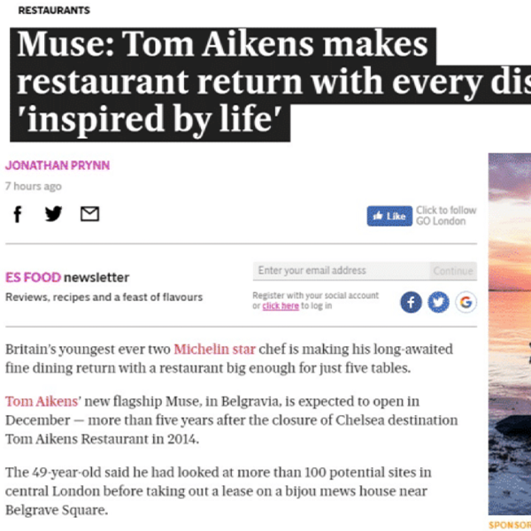Click the '7 hours ago' timestamp
The height and width of the screenshot is (531, 531).
coord(34,187)
